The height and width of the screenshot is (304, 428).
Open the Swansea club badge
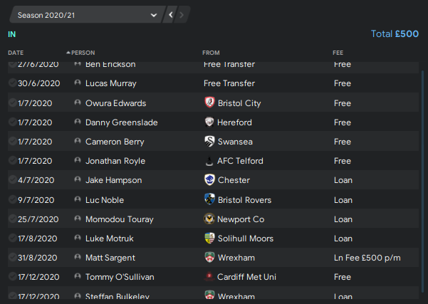(209, 142)
